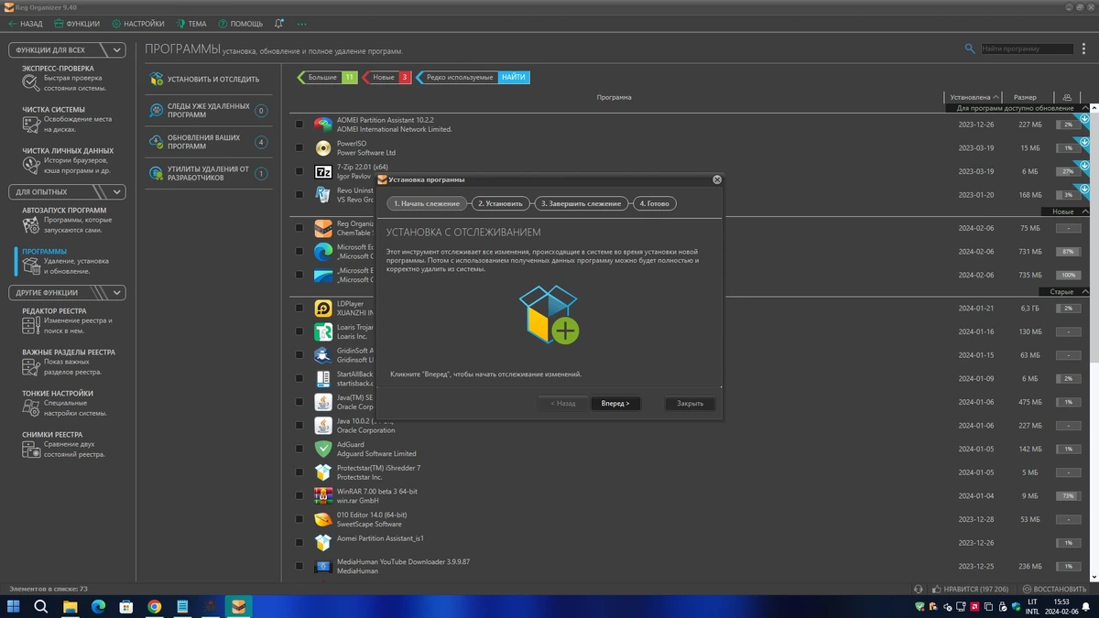Filter by Большие programs tag
1099x618 pixels.
pos(327,78)
